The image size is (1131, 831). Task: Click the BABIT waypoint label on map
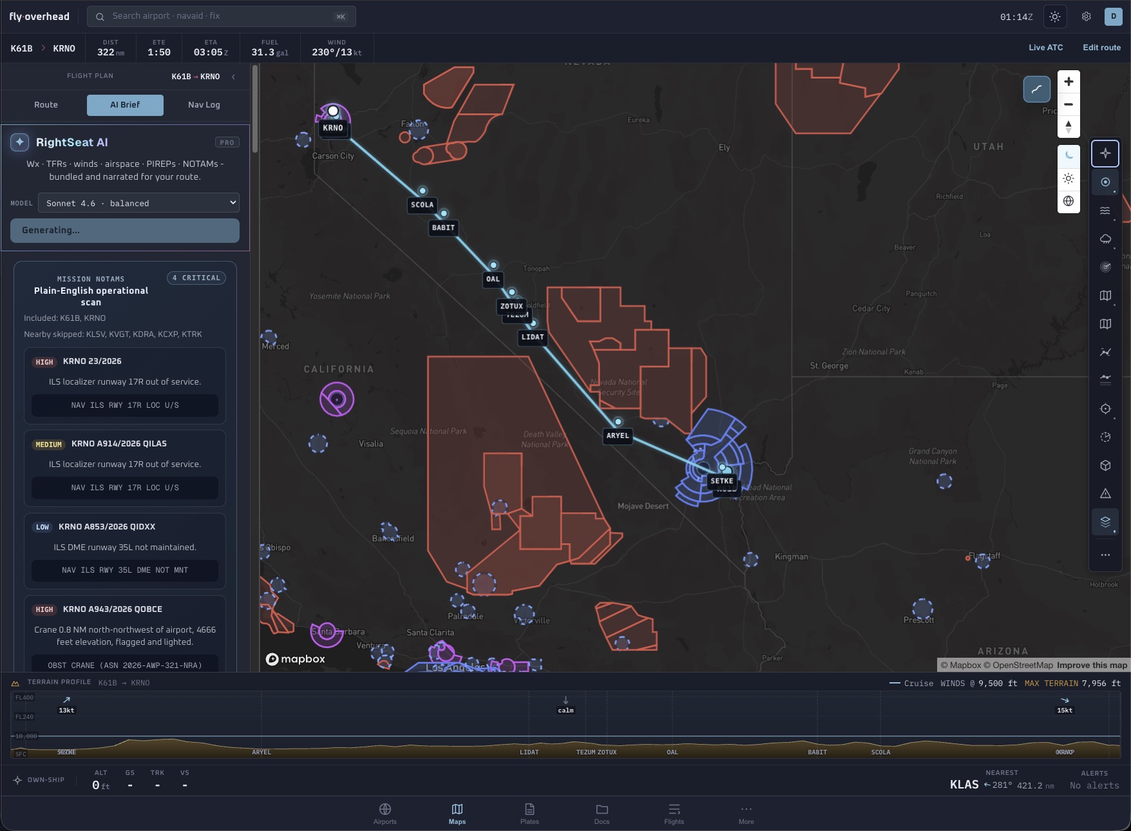coord(443,227)
